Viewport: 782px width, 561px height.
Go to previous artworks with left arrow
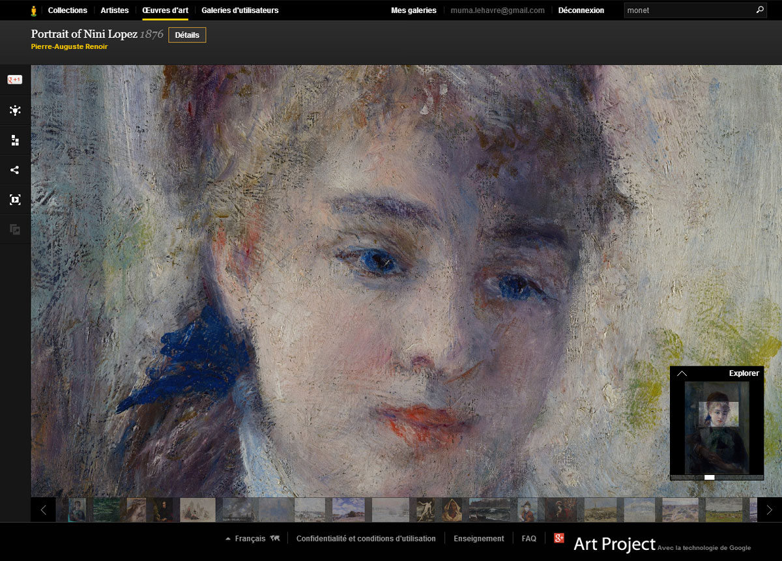point(43,510)
